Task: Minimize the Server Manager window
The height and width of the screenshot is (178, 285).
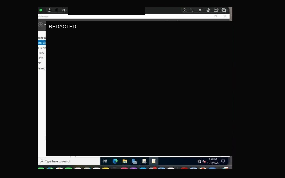Action: (207, 16)
